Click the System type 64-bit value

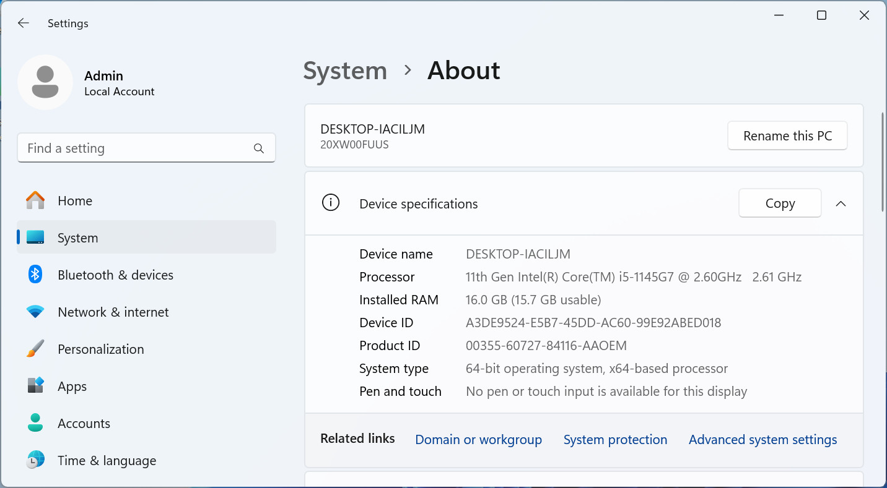coord(596,369)
